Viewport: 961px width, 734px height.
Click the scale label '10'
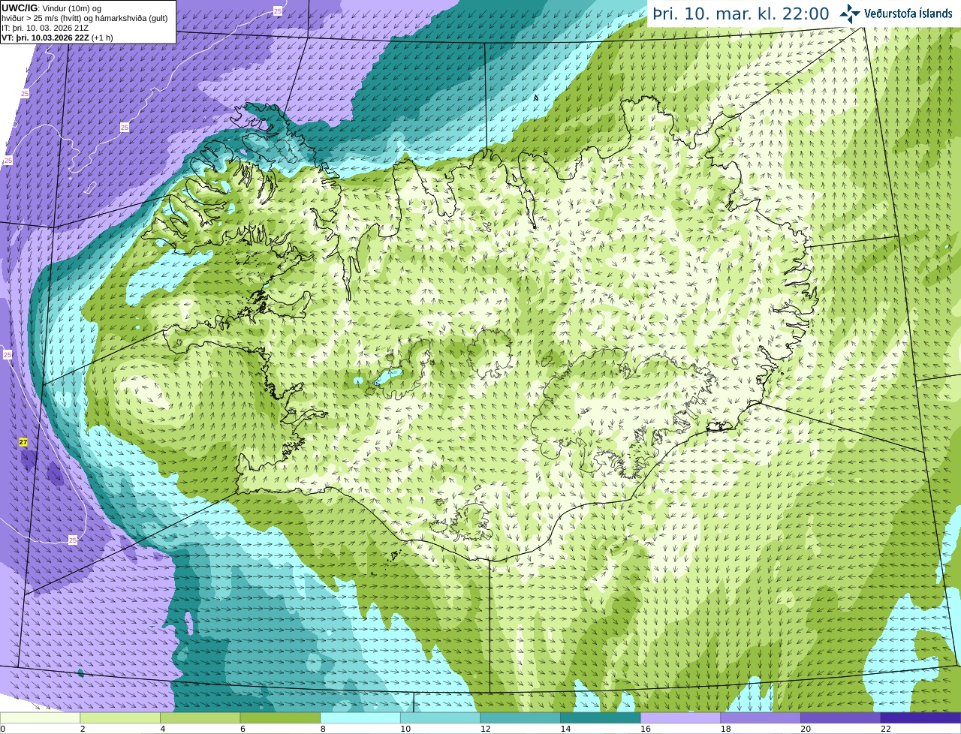point(405,729)
